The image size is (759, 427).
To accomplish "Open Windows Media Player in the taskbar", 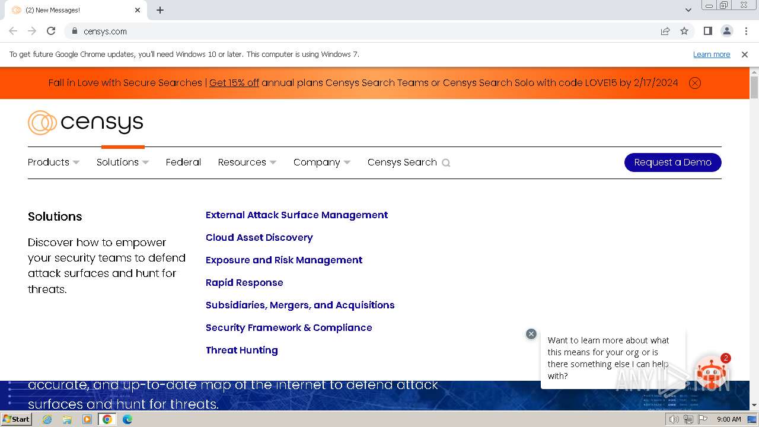I will (87, 419).
